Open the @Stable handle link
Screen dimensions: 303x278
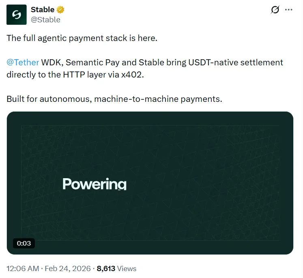45,19
